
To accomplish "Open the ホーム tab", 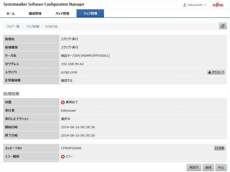I will pyautogui.click(x=10, y=13).
